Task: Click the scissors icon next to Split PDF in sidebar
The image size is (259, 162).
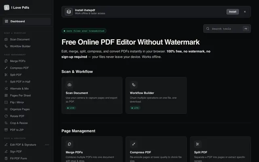Action: pos(6,75)
